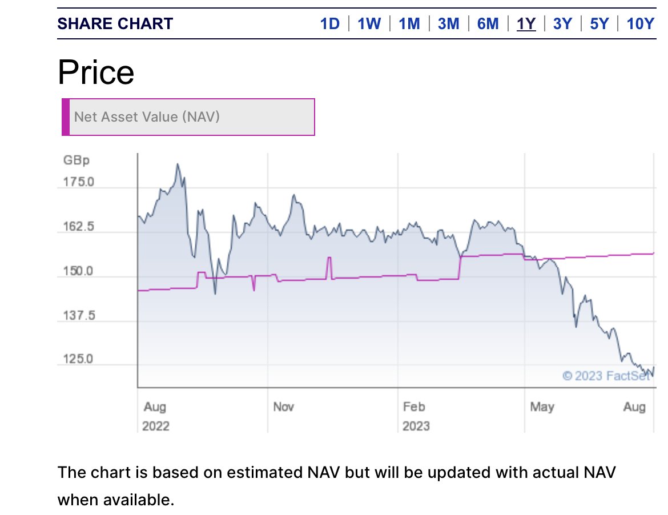This screenshot has width=668, height=515.
Task: Click the 175.0 y-axis value
Action: [78, 182]
